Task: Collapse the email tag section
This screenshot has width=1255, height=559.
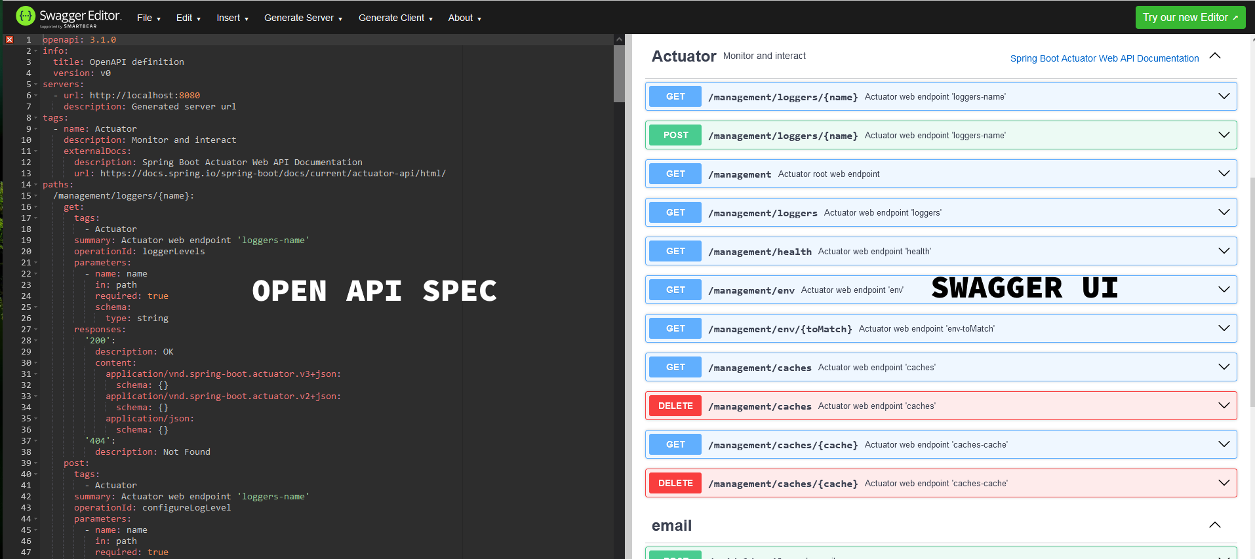Action: (1215, 525)
